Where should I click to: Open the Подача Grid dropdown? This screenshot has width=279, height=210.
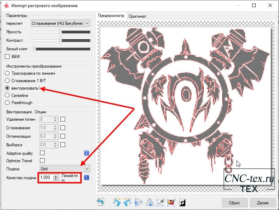[x=65, y=169]
